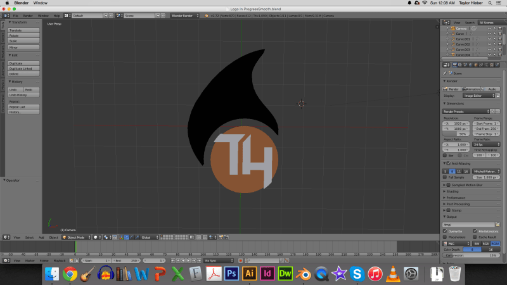Select the rotate manipulator arc icon
The image size is (507, 285).
[132, 237]
